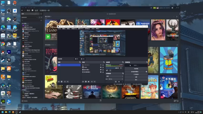Add a new scene in OBS Scenes panel

tap(59, 82)
